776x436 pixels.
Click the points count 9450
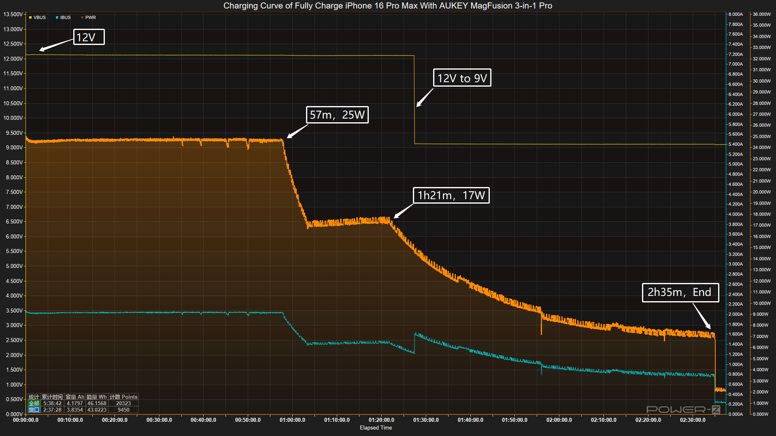pos(123,410)
